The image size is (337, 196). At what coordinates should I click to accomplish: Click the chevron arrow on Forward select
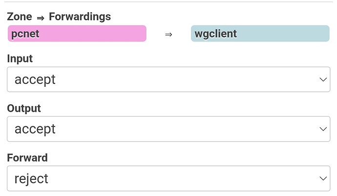click(x=322, y=178)
